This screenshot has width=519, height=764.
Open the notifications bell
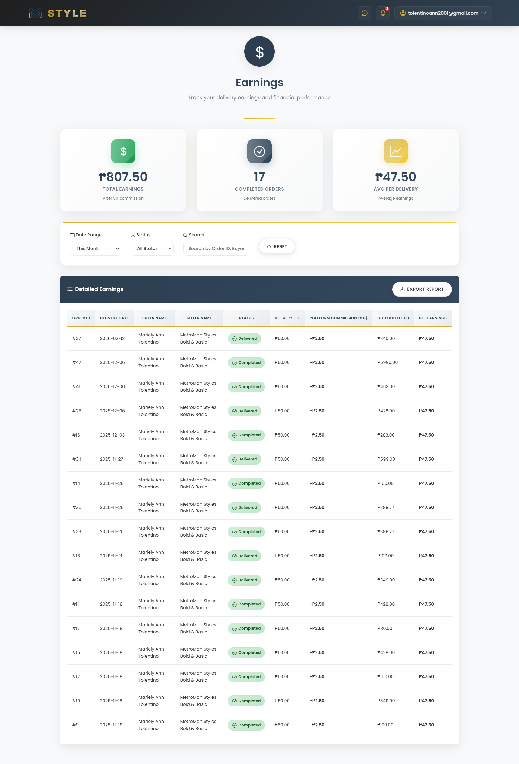pyautogui.click(x=383, y=13)
